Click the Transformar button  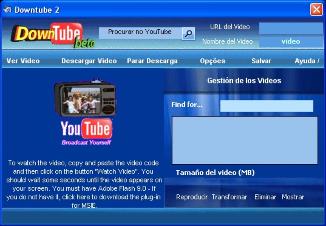(x=229, y=197)
